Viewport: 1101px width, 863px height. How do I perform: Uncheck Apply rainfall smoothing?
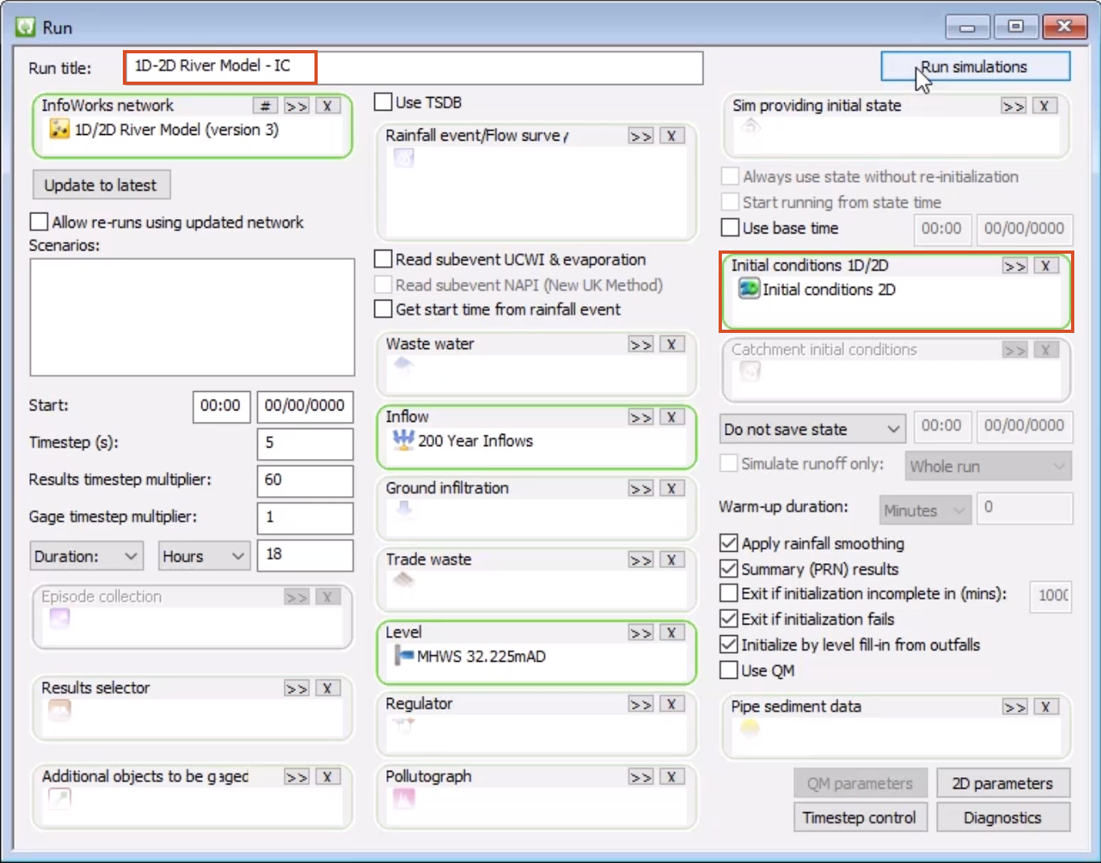[728, 543]
